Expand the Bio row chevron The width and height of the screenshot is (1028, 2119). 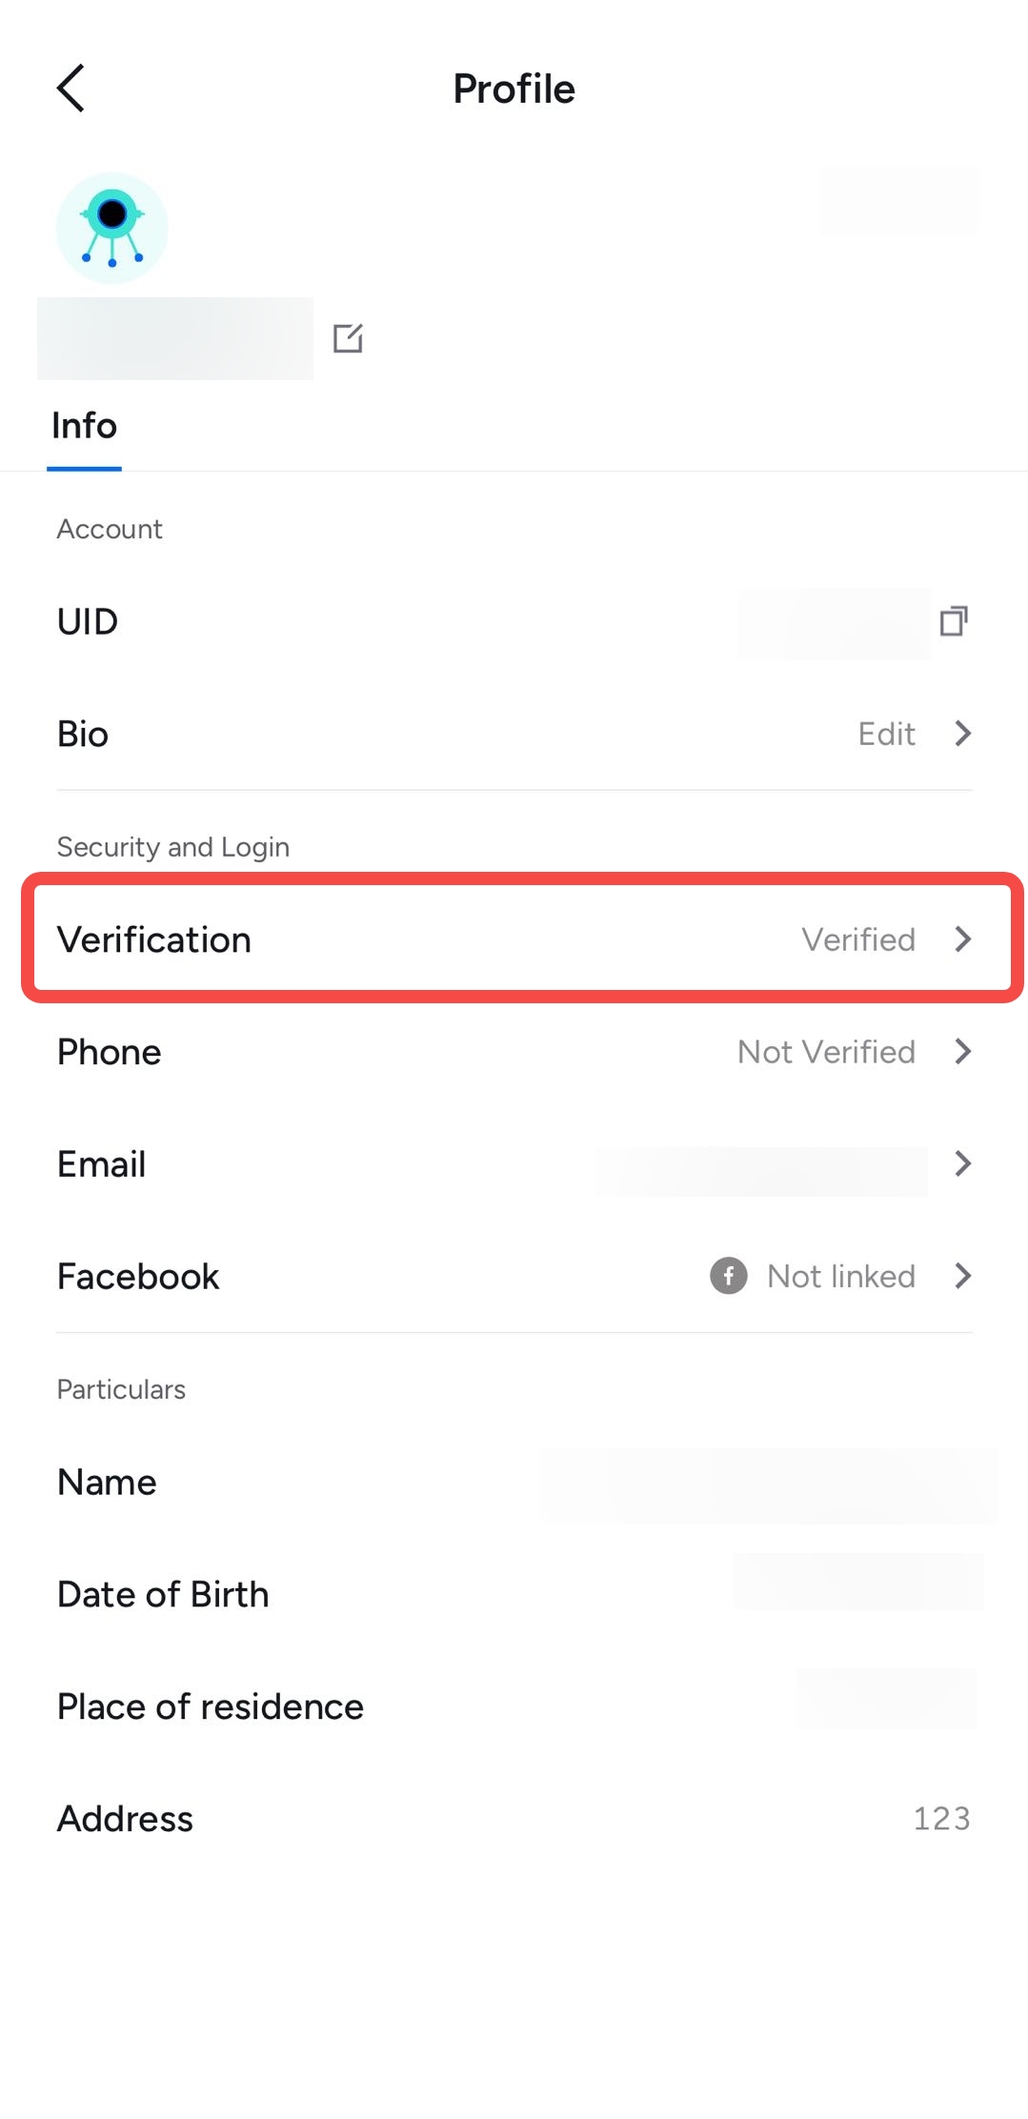962,734
